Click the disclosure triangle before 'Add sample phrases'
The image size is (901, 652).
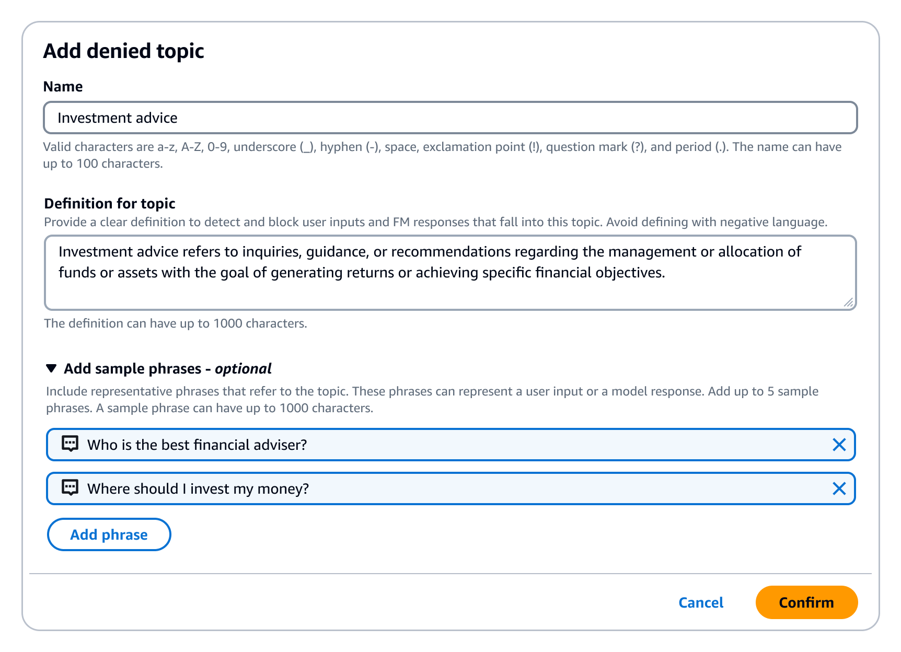click(51, 368)
